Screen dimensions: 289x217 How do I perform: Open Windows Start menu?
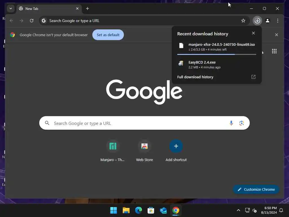tap(113, 210)
